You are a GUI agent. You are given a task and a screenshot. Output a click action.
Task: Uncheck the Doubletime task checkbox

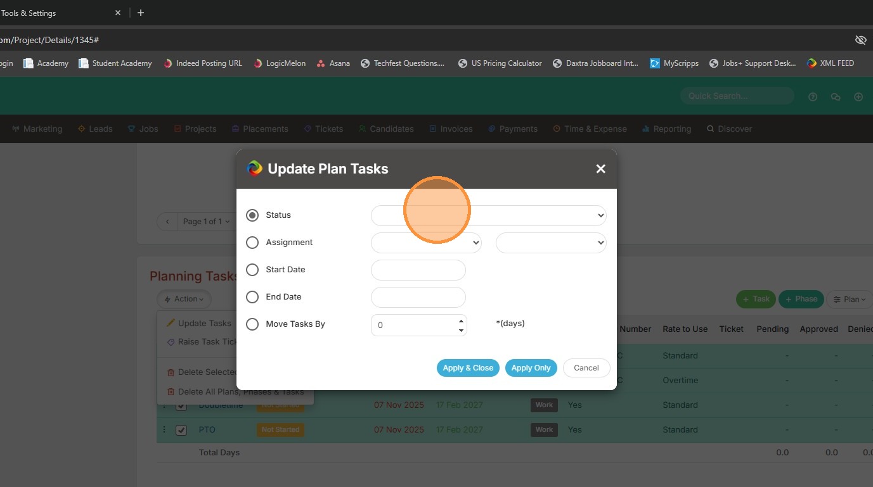point(181,405)
